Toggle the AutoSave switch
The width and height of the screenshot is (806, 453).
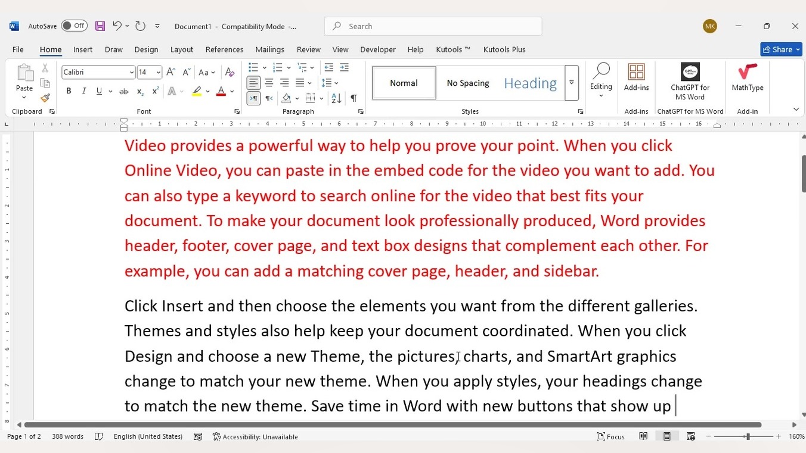point(74,26)
